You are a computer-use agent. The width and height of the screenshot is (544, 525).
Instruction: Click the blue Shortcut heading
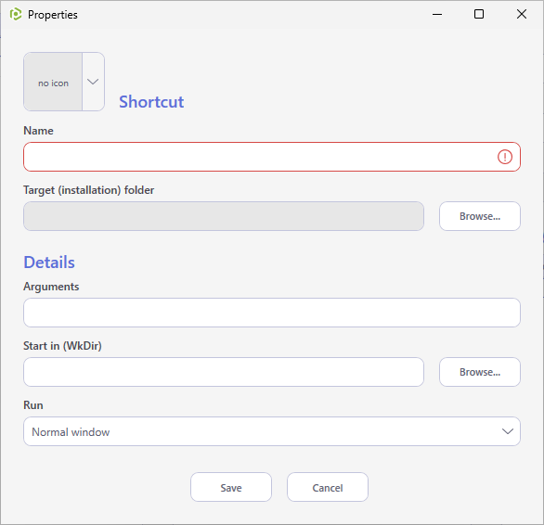pos(151,102)
